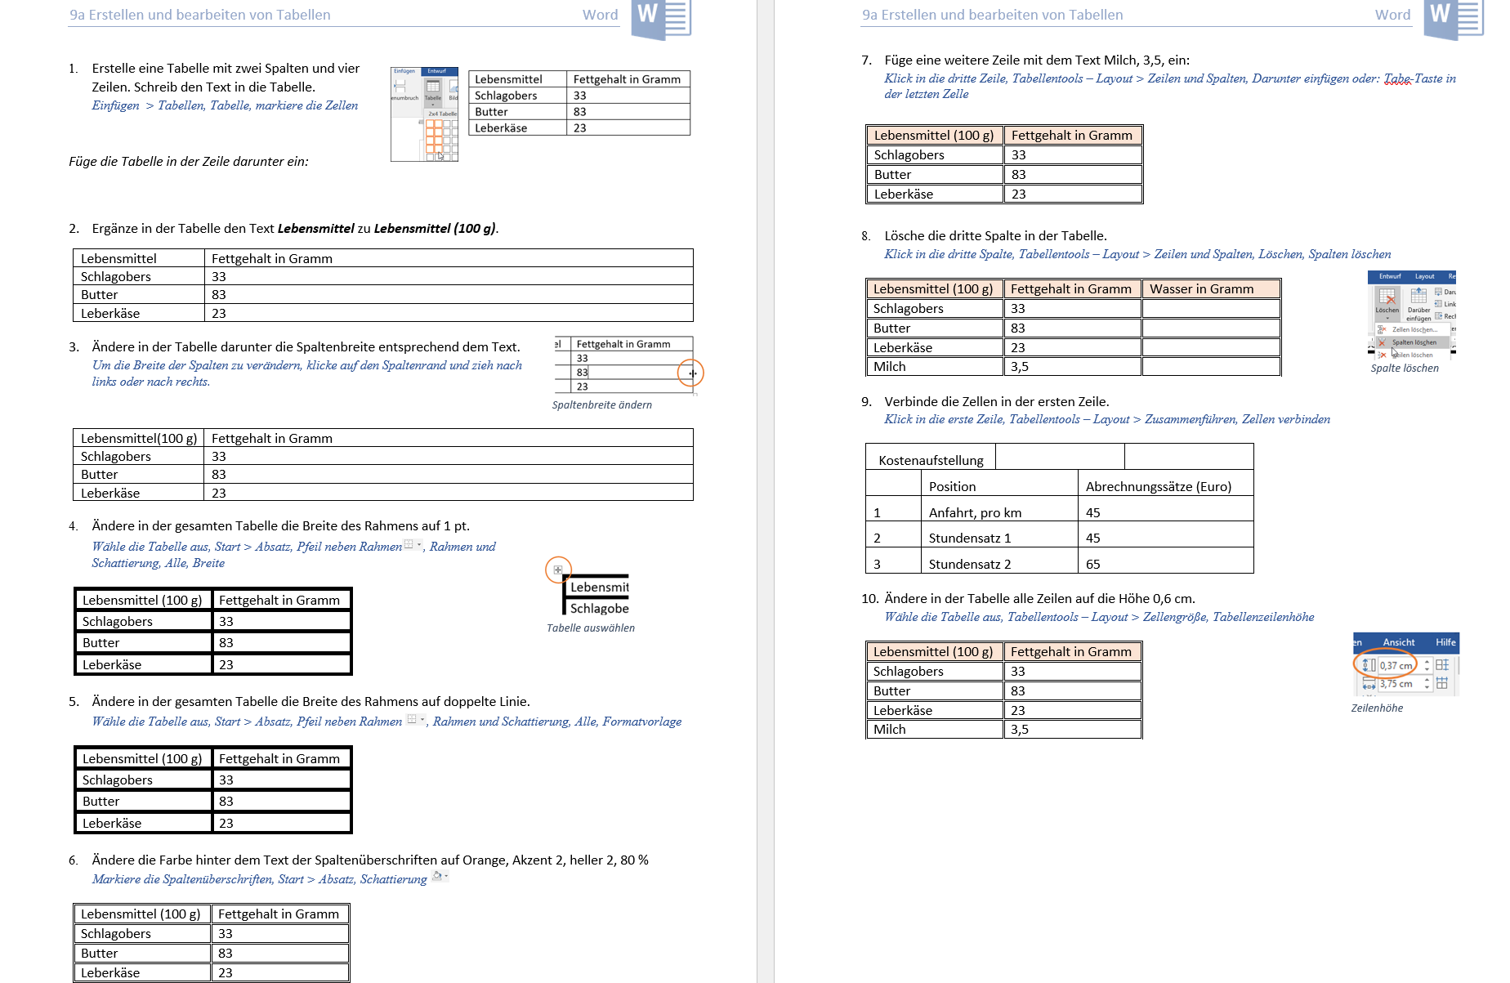This screenshot has width=1510, height=983.
Task: Click the Darüber einfügen icon
Action: (x=1418, y=297)
